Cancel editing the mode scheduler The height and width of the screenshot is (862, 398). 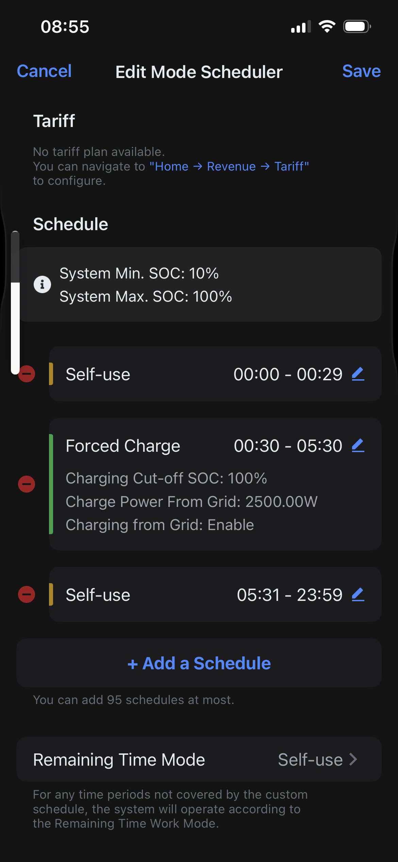(44, 71)
